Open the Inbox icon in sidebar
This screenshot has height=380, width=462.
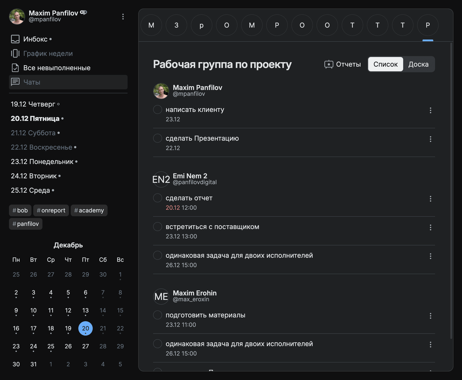(15, 39)
